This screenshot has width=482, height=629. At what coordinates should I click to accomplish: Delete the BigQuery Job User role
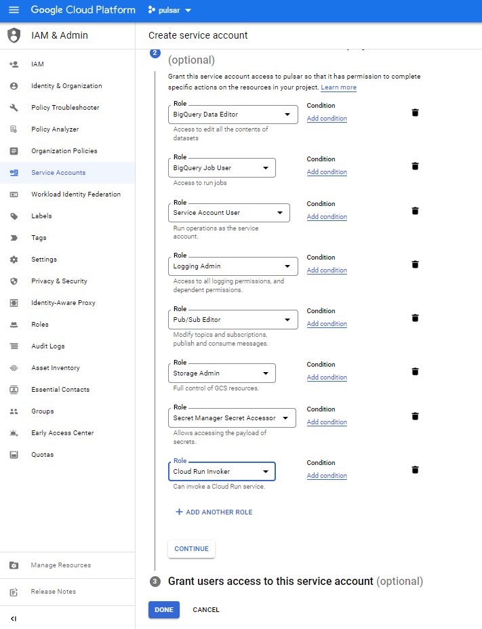tap(415, 165)
